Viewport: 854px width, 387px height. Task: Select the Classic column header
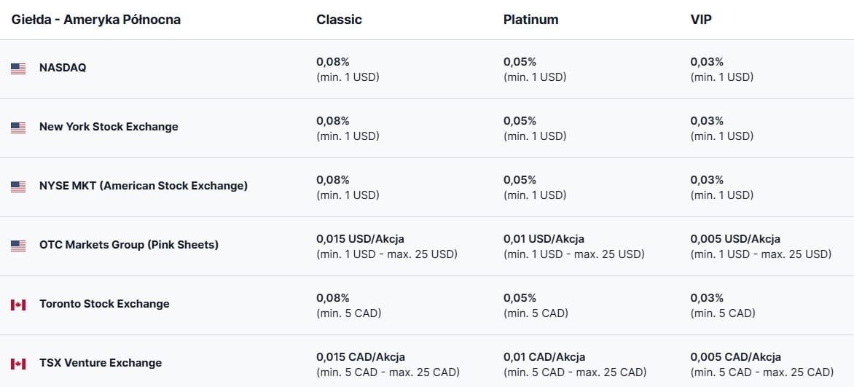339,20
